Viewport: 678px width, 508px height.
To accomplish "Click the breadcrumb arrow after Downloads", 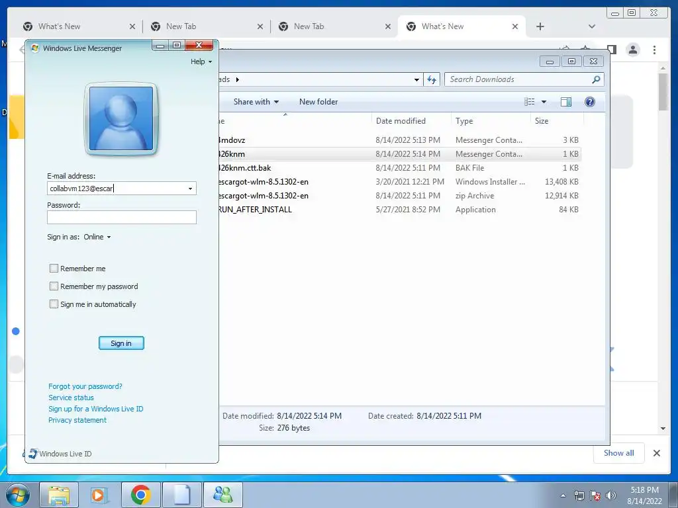I will 238,79.
